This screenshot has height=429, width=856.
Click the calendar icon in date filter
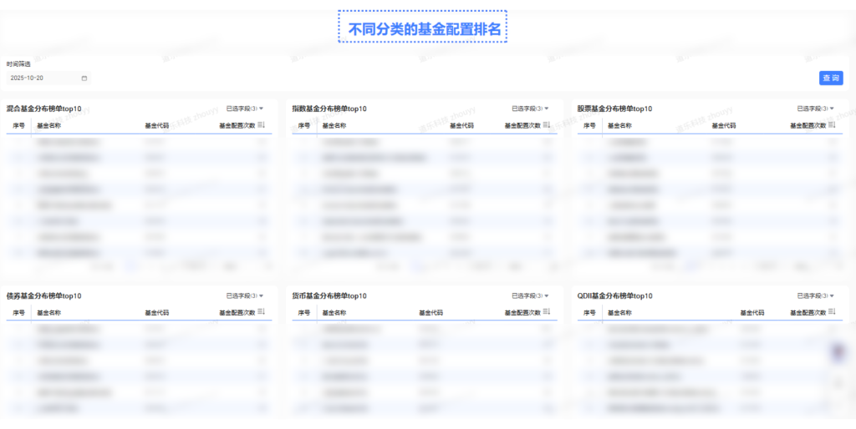click(84, 78)
